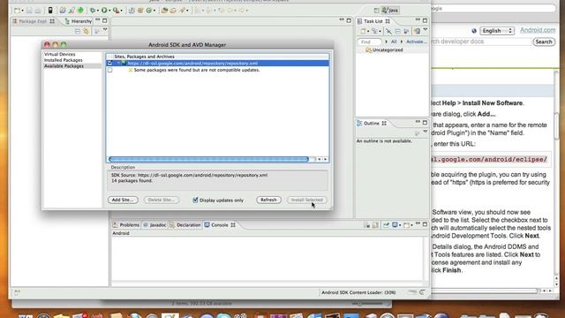The image size is (565, 318).
Task: Open the Debug button dropdown arrow
Action: [98, 11]
